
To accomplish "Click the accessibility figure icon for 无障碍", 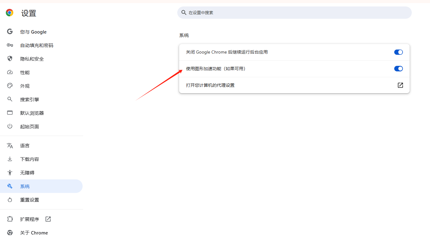I will point(10,173).
